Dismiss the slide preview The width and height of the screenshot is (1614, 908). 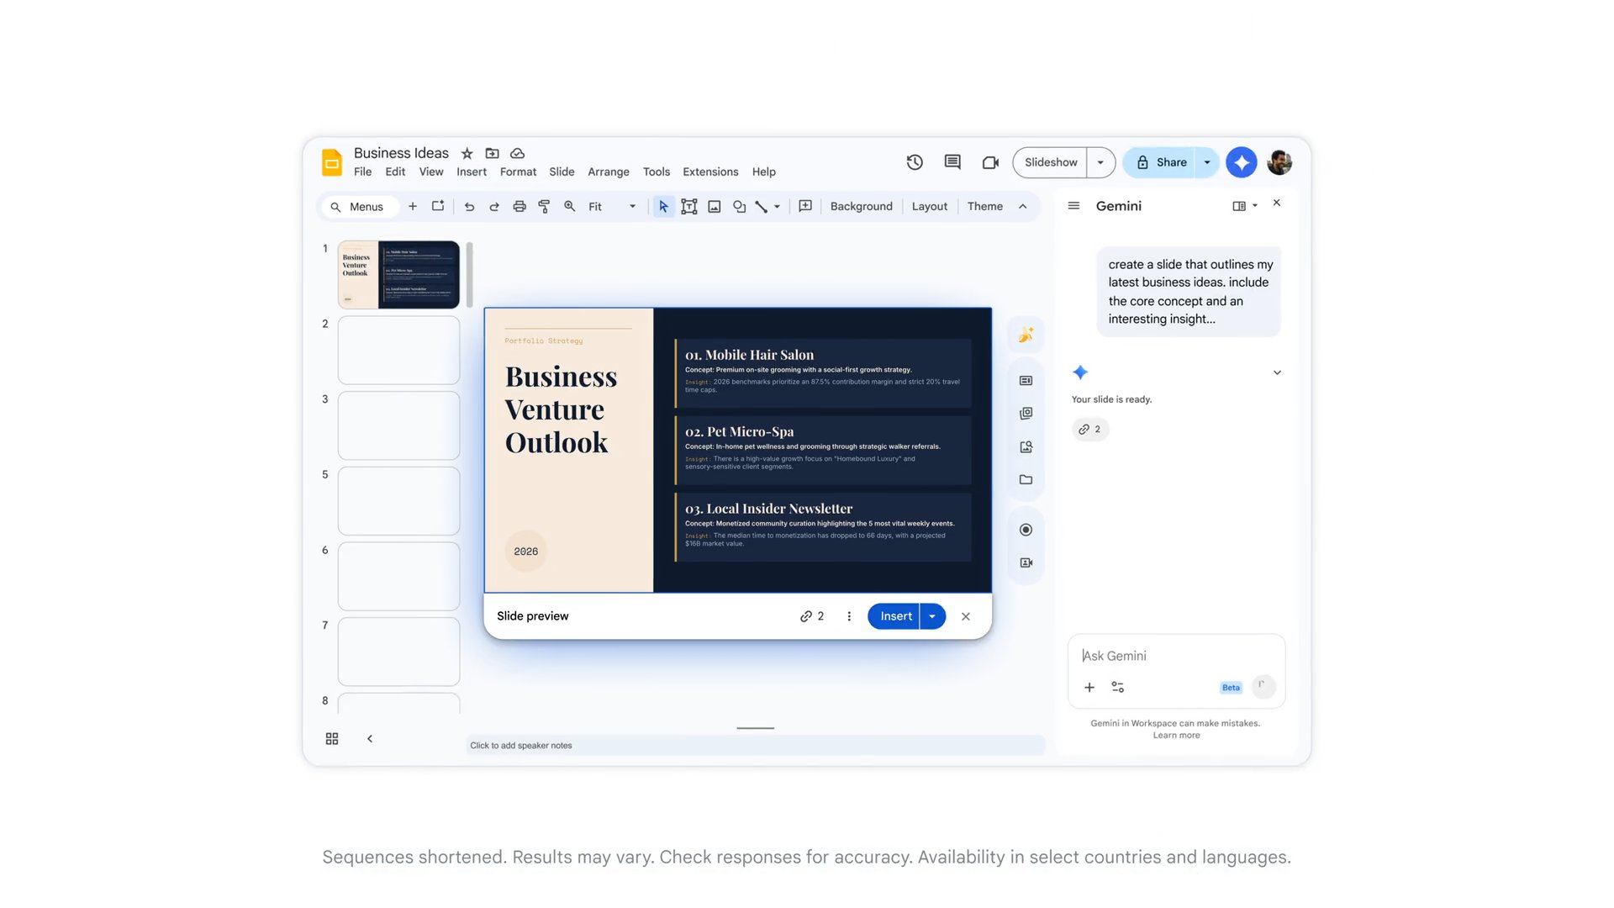tap(966, 616)
